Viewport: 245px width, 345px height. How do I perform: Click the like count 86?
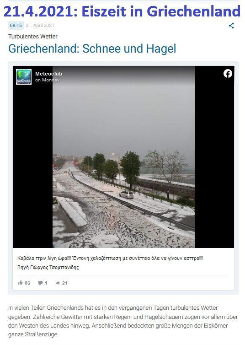point(27,283)
